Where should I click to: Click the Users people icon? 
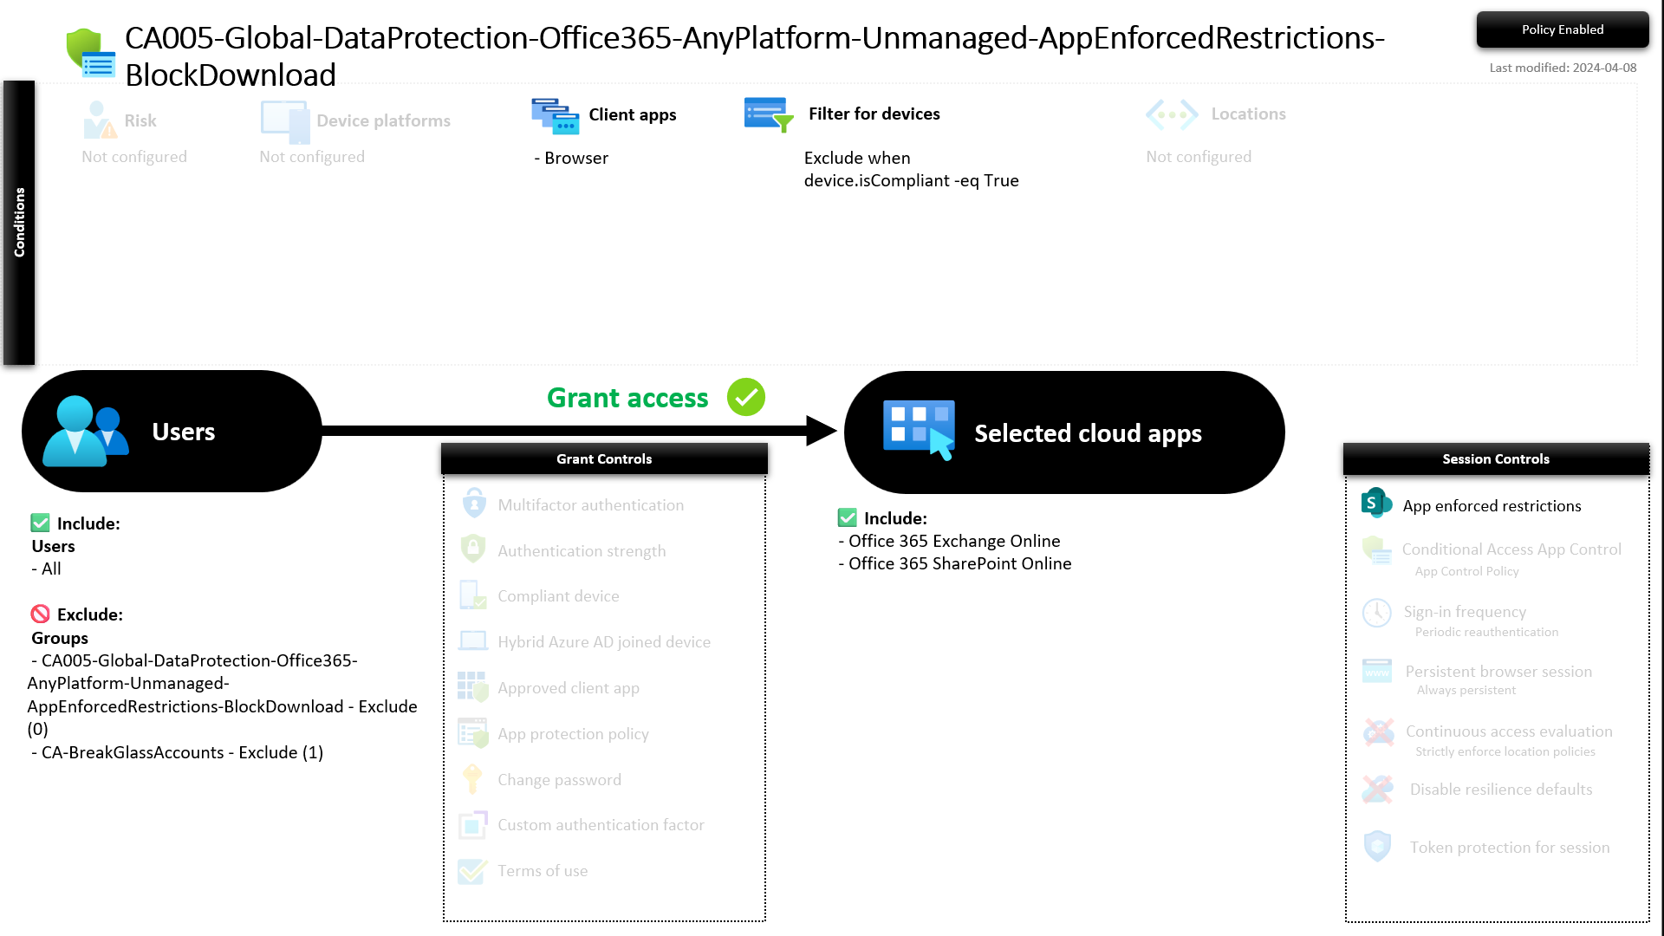pyautogui.click(x=86, y=432)
